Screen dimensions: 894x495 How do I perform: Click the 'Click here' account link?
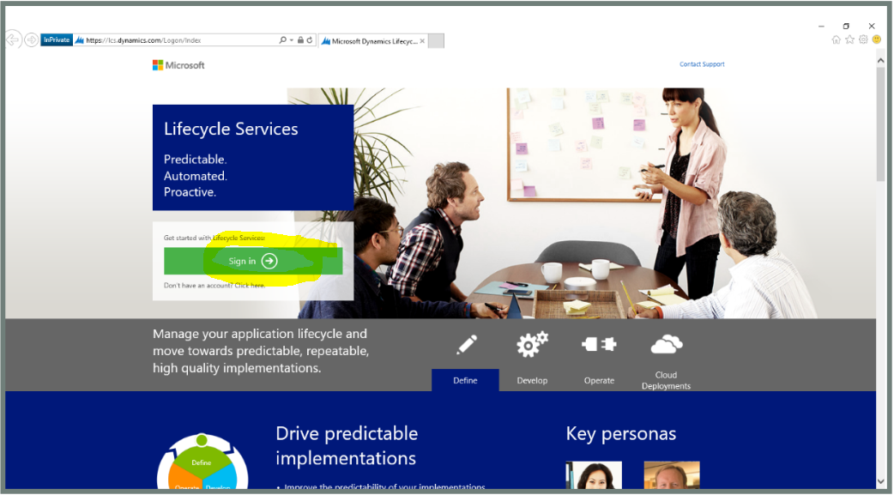[x=250, y=285]
